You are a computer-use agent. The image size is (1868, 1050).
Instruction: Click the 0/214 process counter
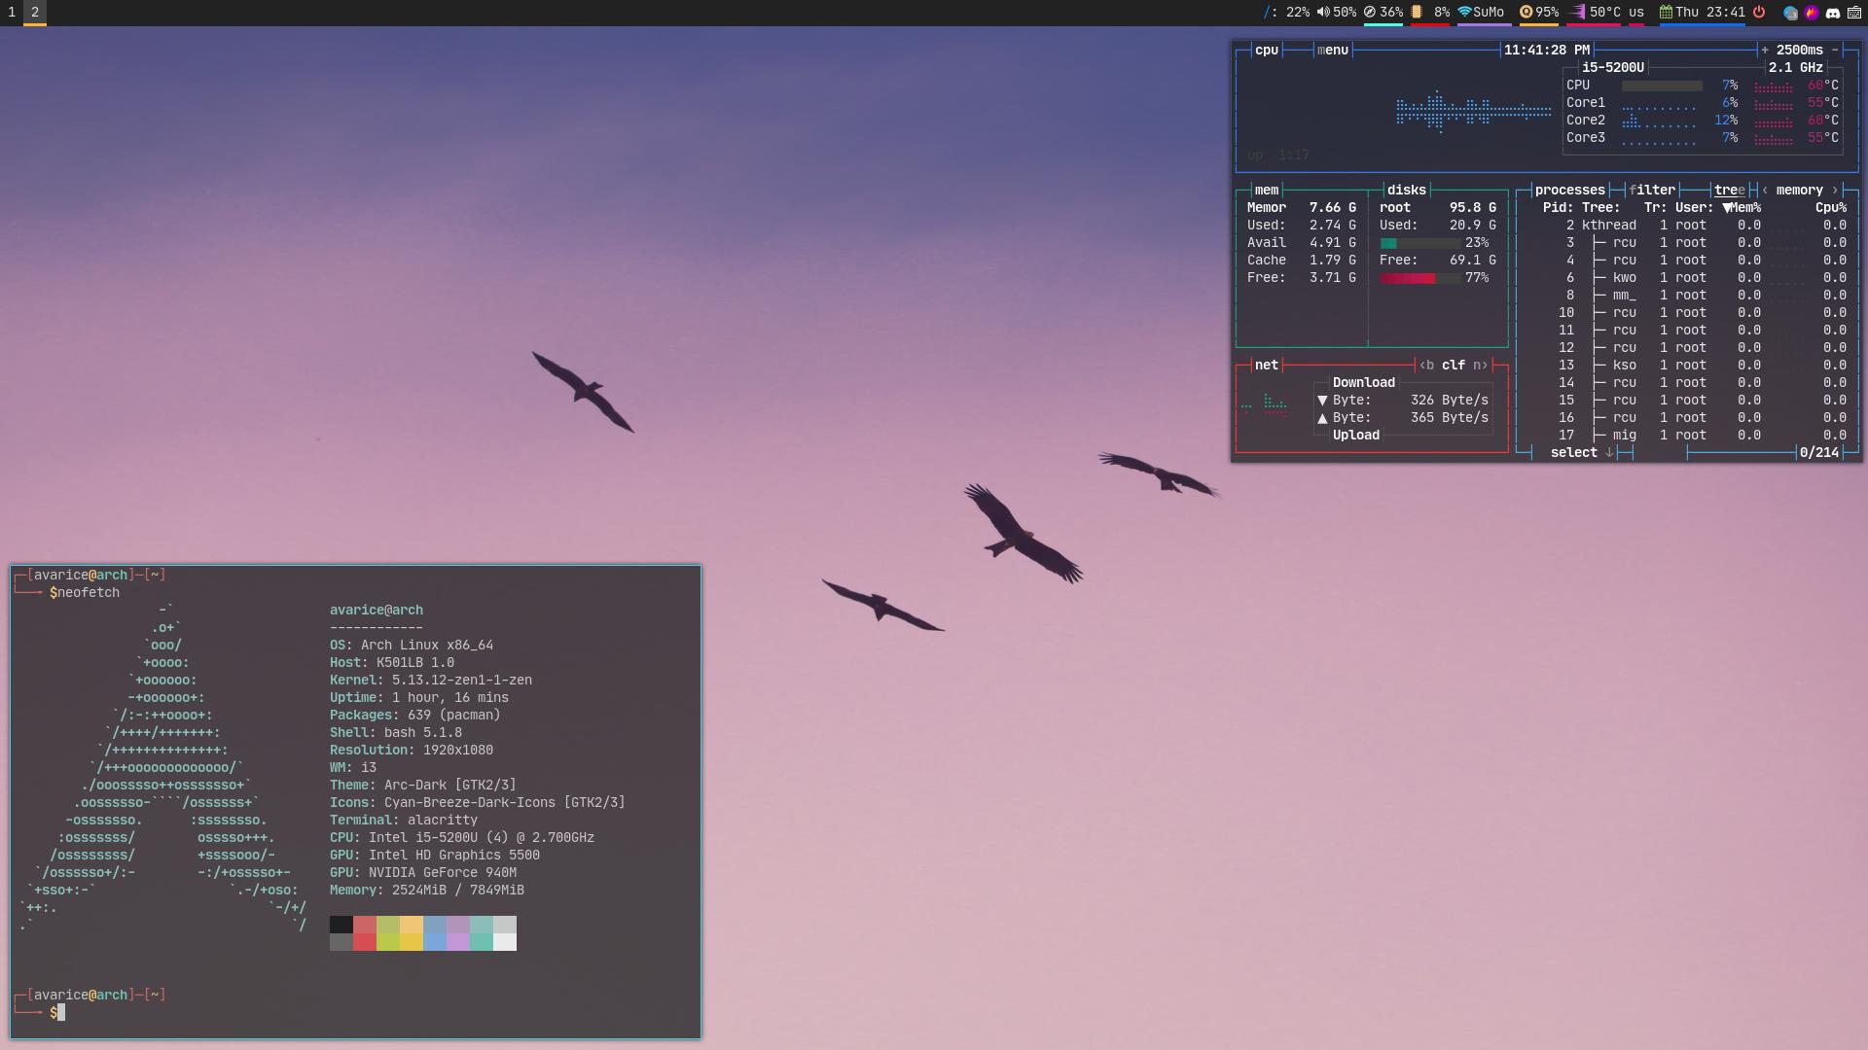click(1819, 453)
